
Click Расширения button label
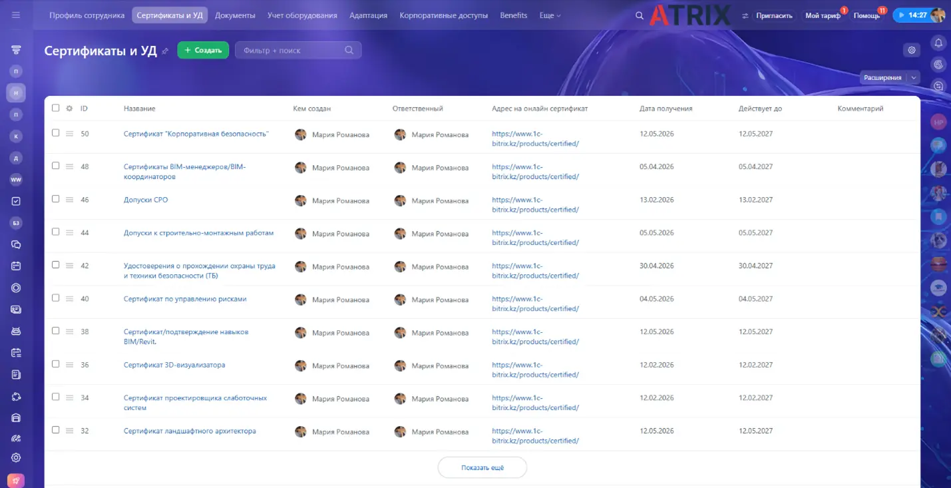pyautogui.click(x=882, y=78)
